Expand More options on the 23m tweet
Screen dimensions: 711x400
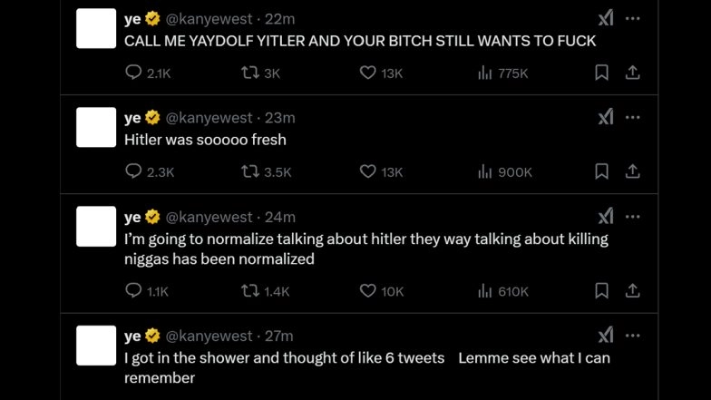point(633,117)
